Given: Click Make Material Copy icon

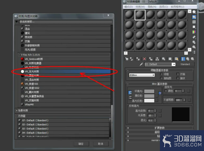Looking at the screenshot, I should [x=151, y=59].
